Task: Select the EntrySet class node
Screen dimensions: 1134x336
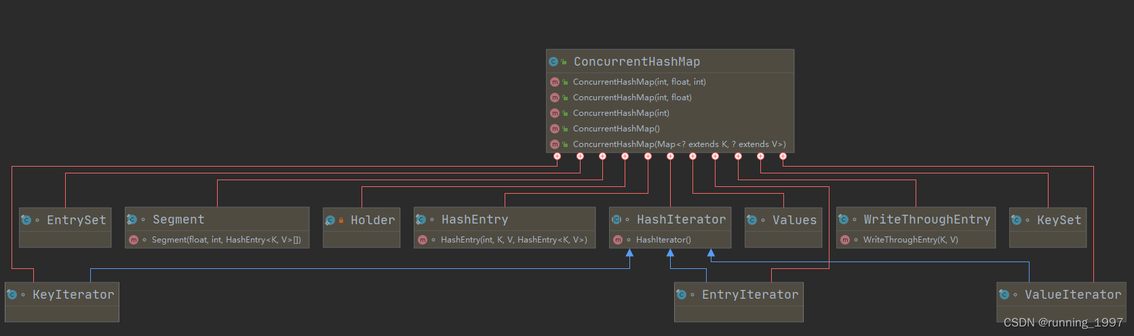Action: [x=65, y=228]
